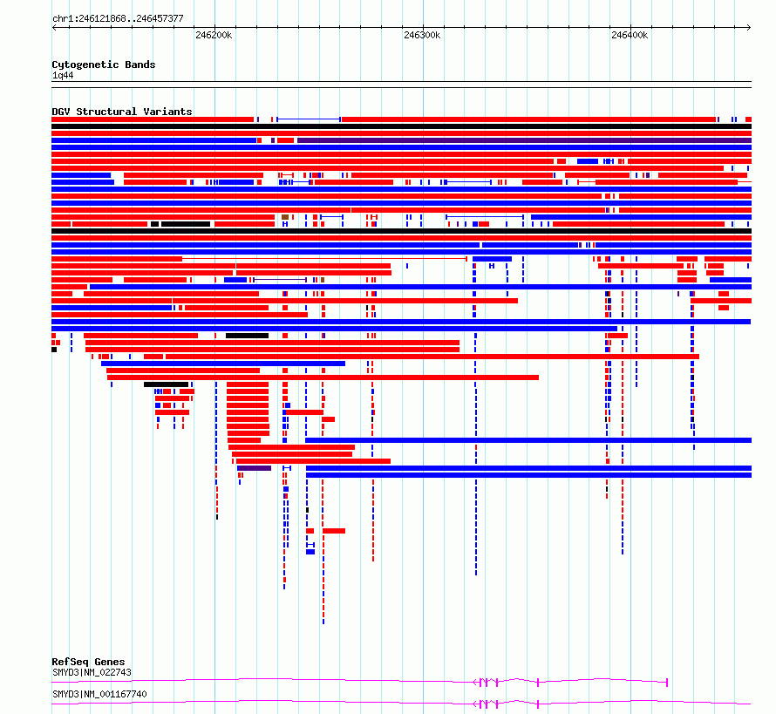Click the small brown variant feature

click(285, 217)
